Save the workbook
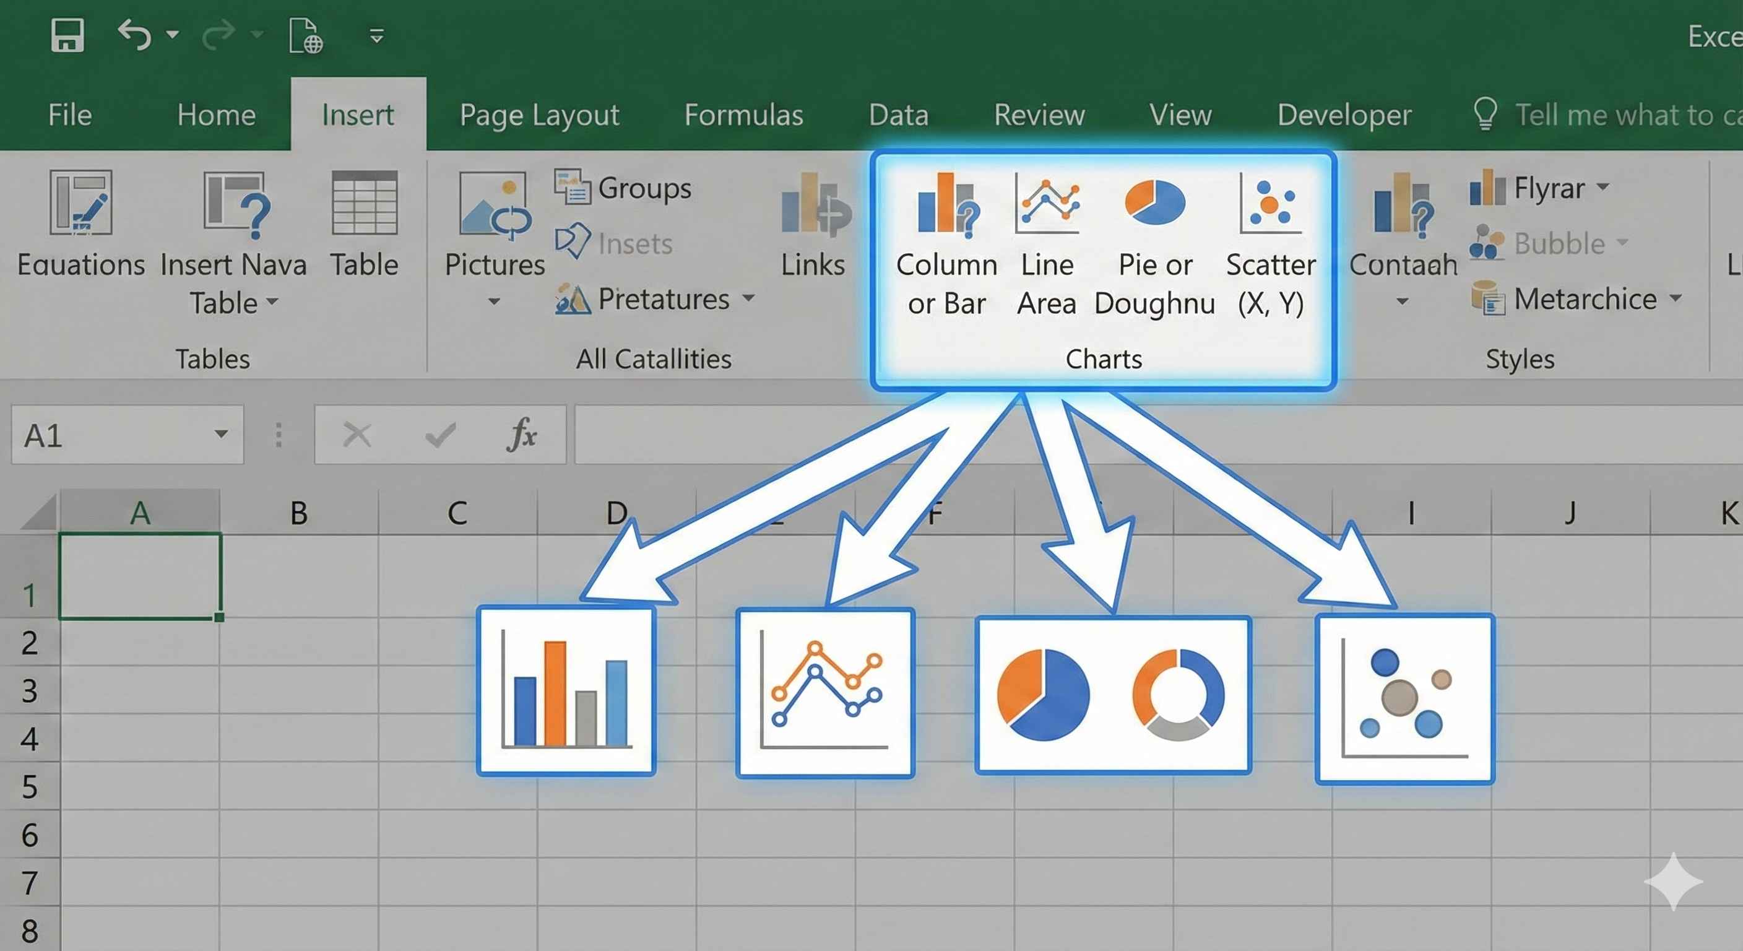This screenshot has height=951, width=1743. 67,34
